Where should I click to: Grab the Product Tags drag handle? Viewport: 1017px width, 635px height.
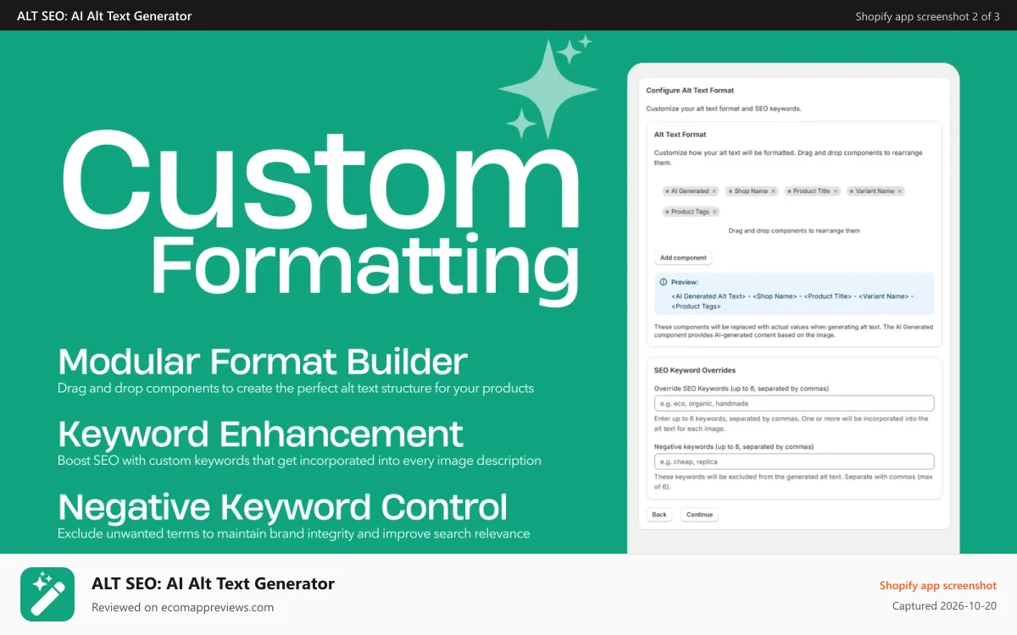click(x=667, y=212)
